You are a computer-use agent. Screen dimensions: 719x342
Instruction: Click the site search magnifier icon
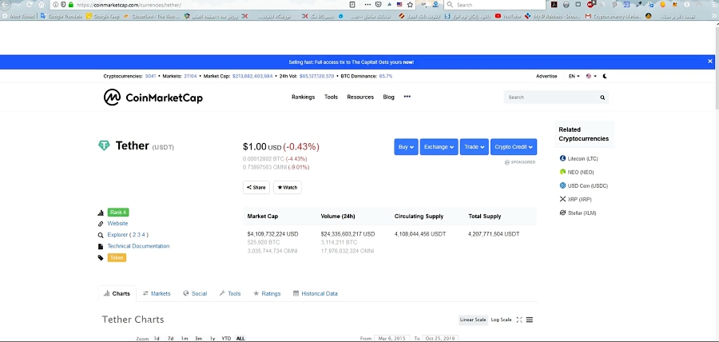602,97
